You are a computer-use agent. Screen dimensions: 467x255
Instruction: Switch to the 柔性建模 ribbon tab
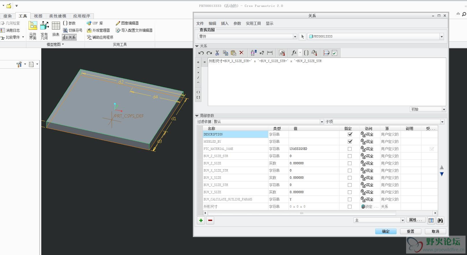point(58,16)
